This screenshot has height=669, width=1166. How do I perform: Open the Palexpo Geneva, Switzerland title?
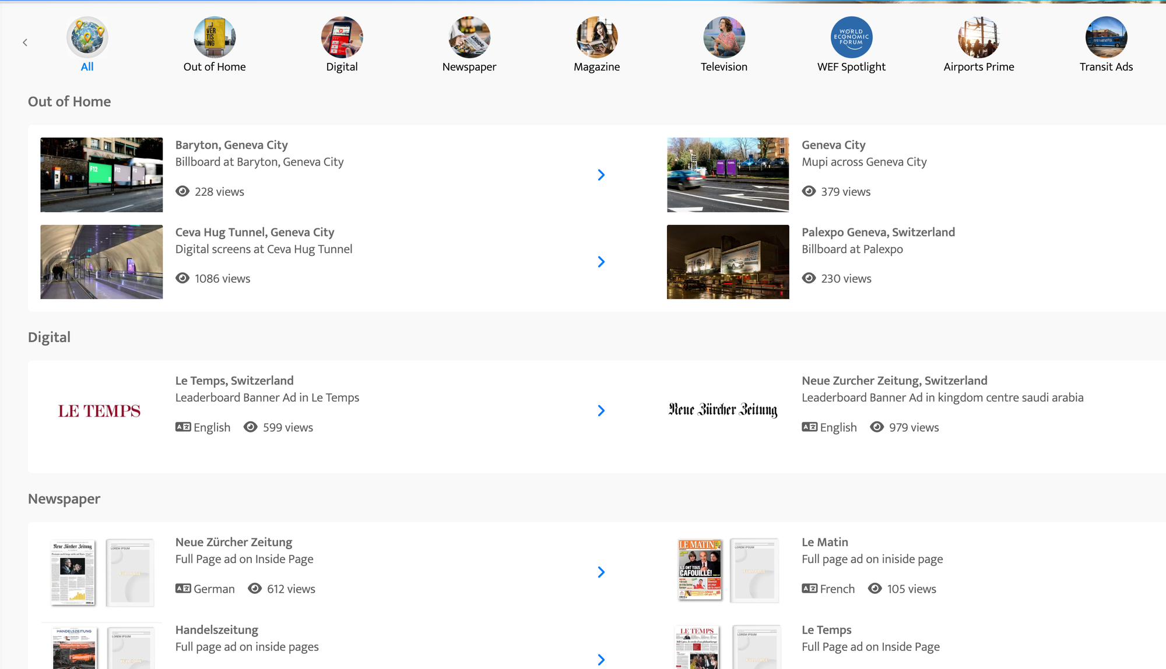coord(878,232)
